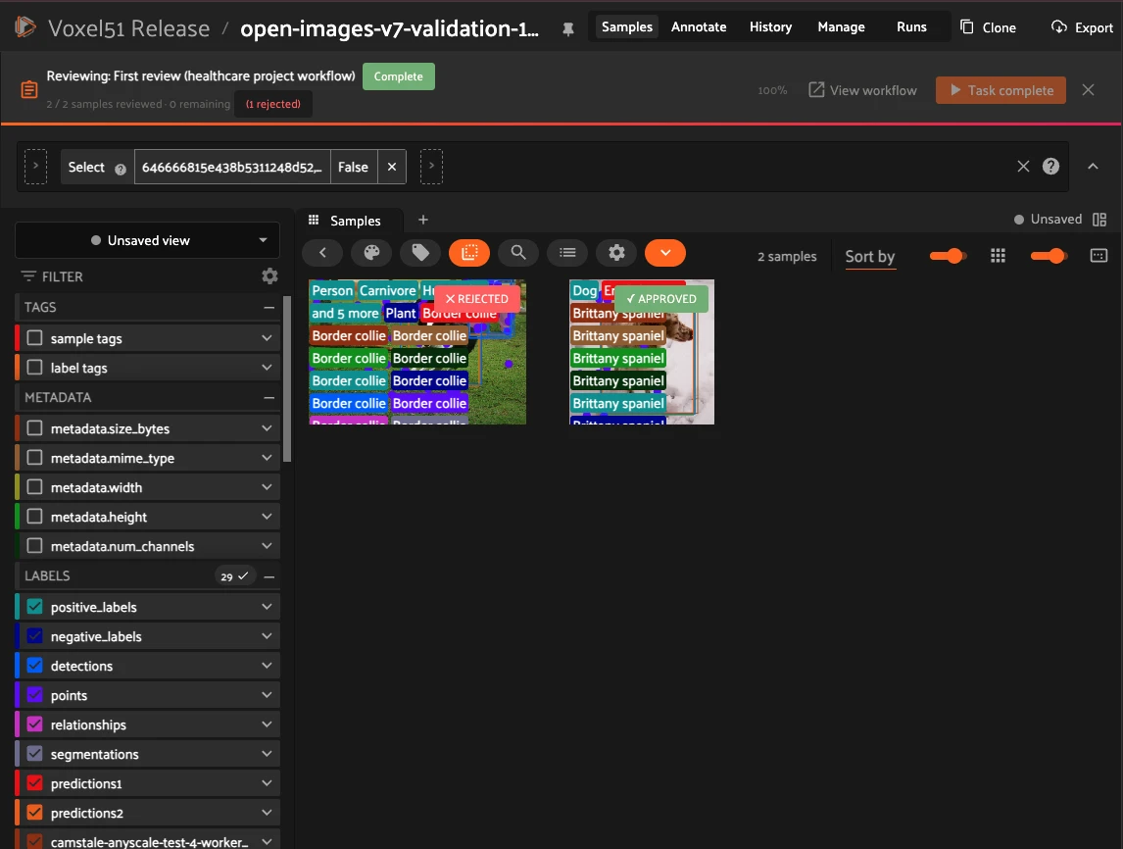Open the tag samples icon
Image resolution: width=1123 pixels, height=849 pixels.
(x=420, y=253)
